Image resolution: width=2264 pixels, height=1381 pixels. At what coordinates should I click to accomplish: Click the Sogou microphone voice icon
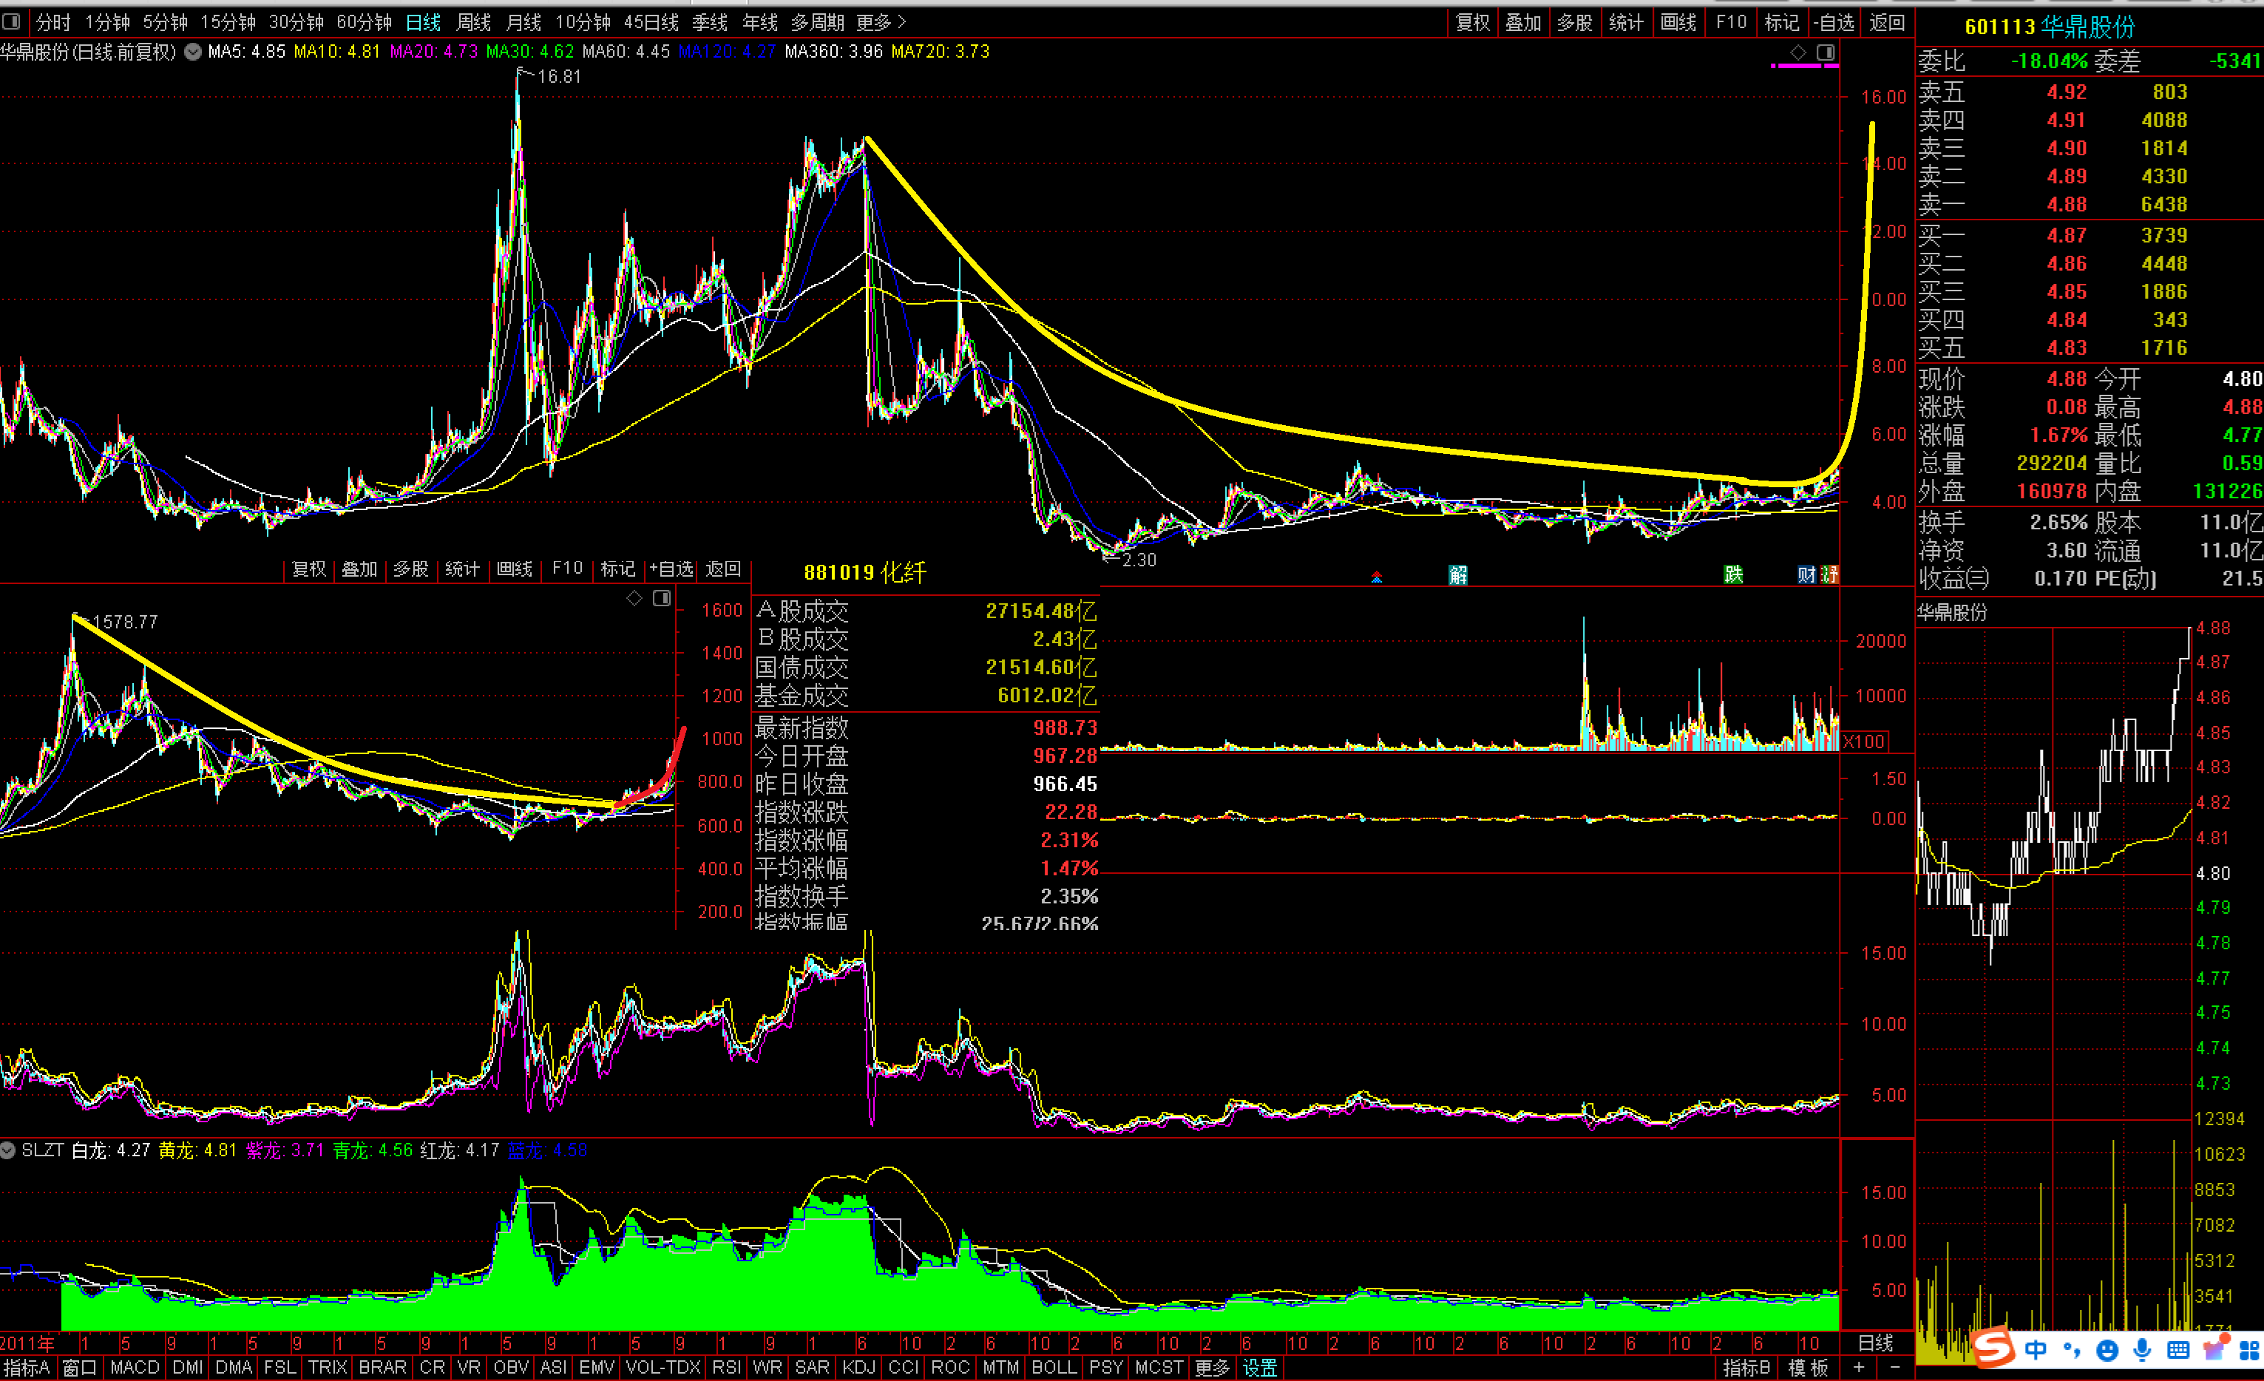[x=2142, y=1349]
